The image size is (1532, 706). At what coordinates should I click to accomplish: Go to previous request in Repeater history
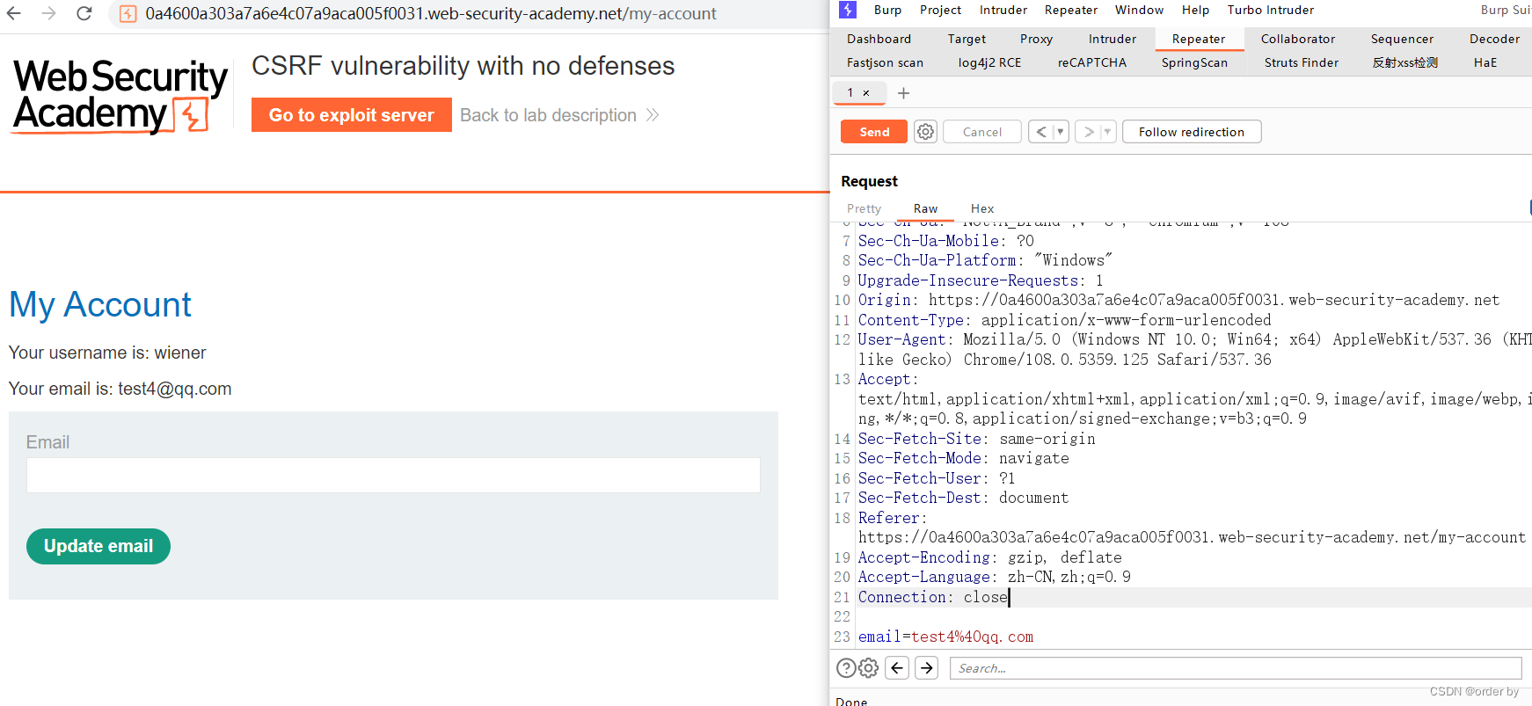coord(1041,132)
